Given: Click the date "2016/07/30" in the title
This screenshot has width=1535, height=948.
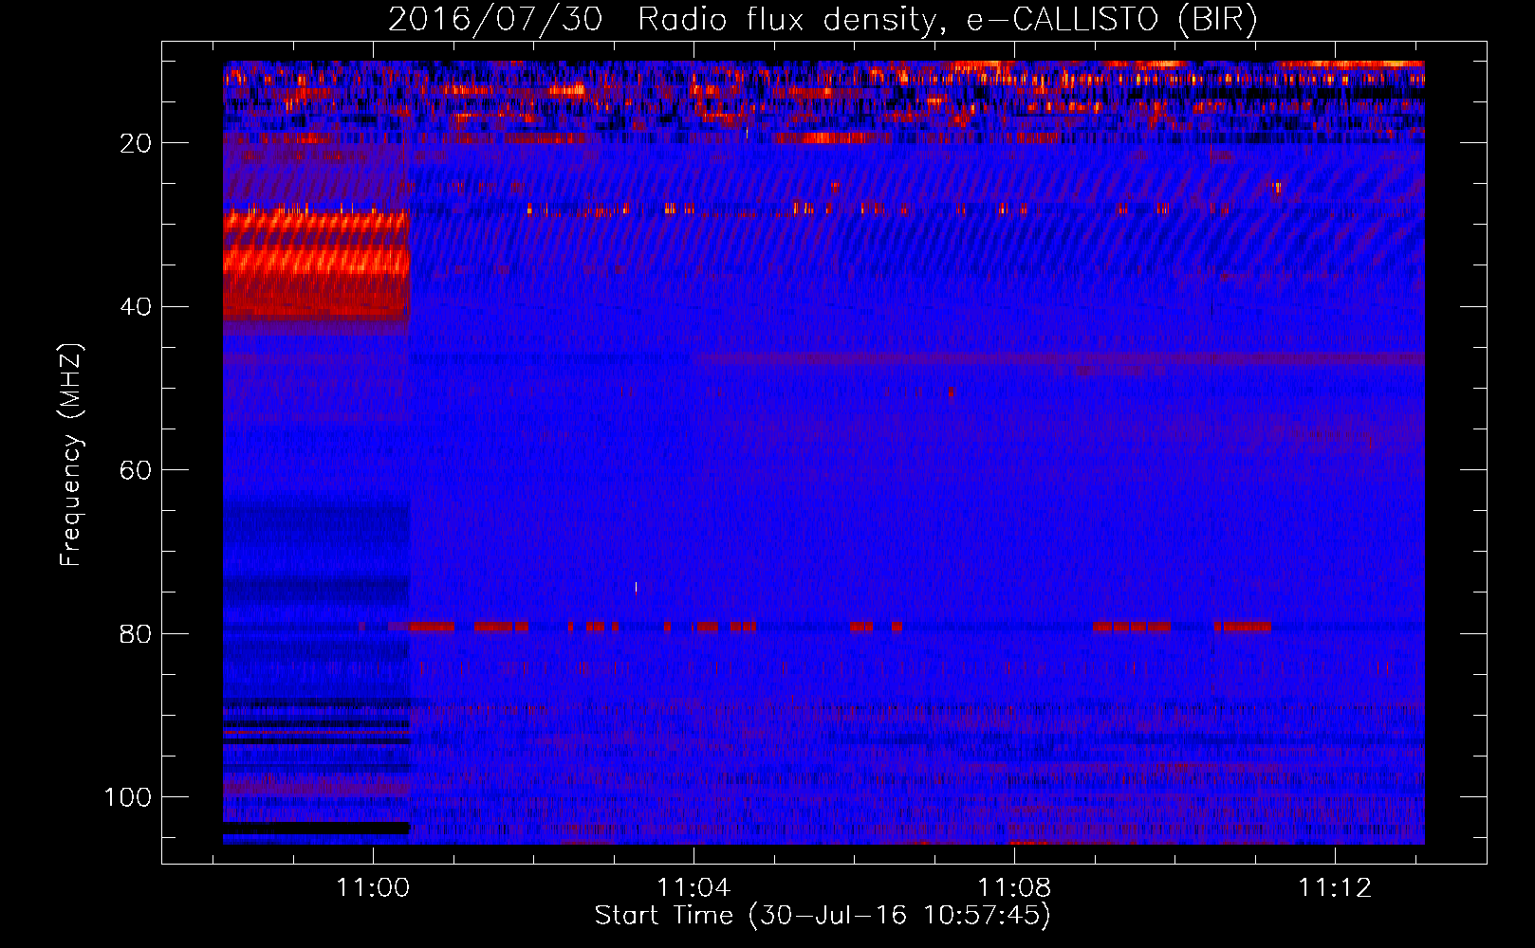Looking at the screenshot, I should (x=495, y=20).
